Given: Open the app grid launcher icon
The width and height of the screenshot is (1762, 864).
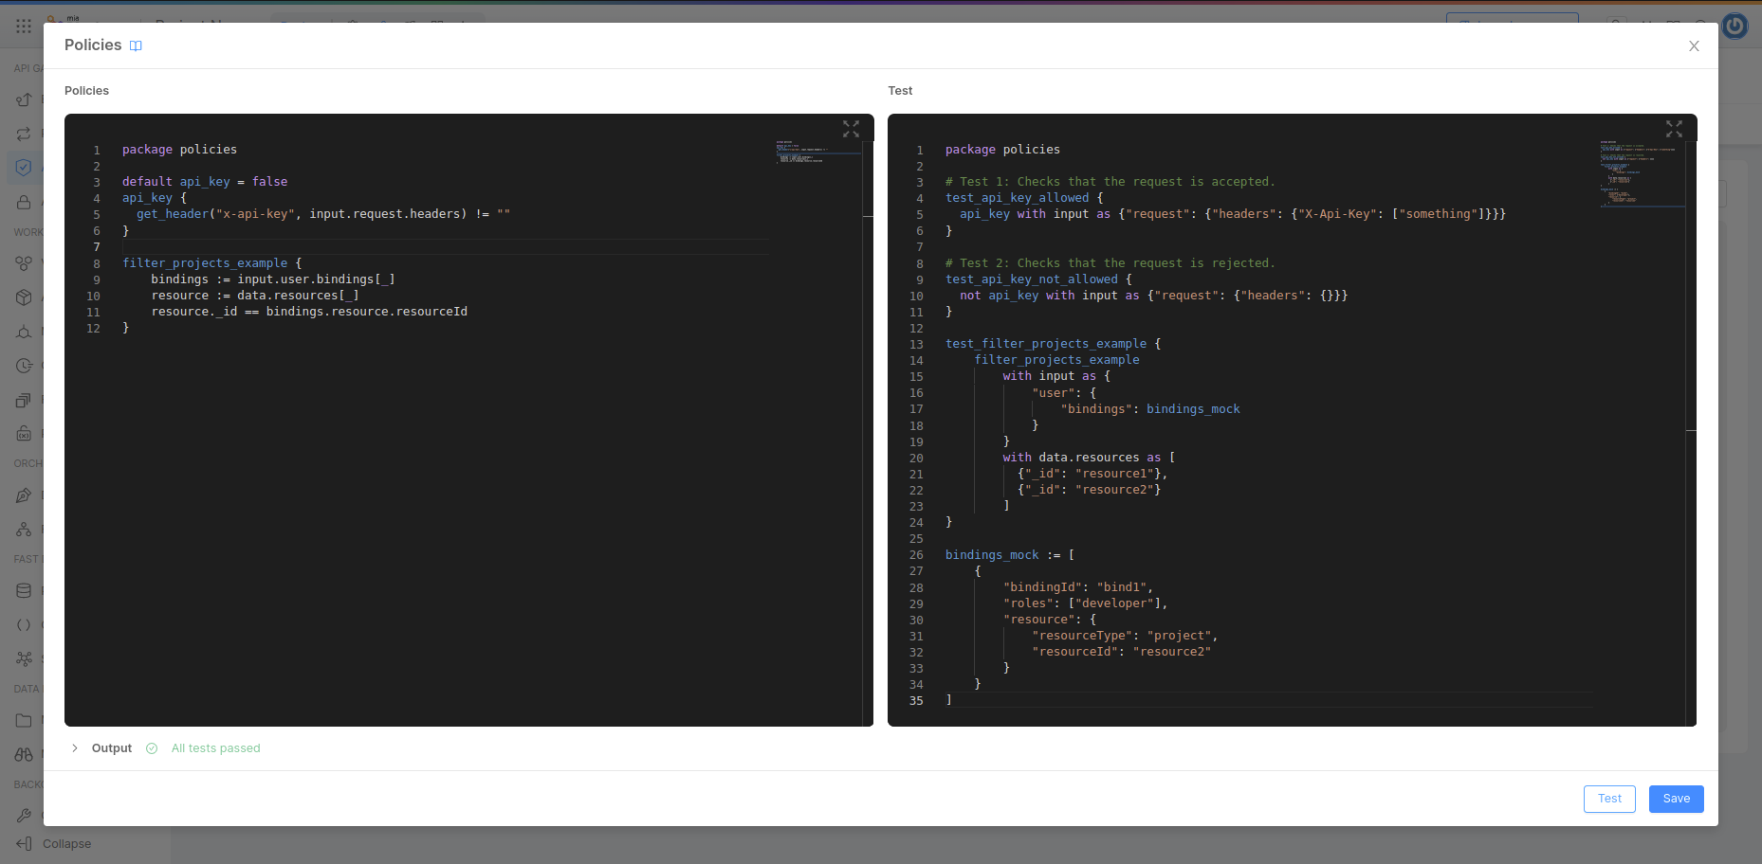Looking at the screenshot, I should [24, 27].
